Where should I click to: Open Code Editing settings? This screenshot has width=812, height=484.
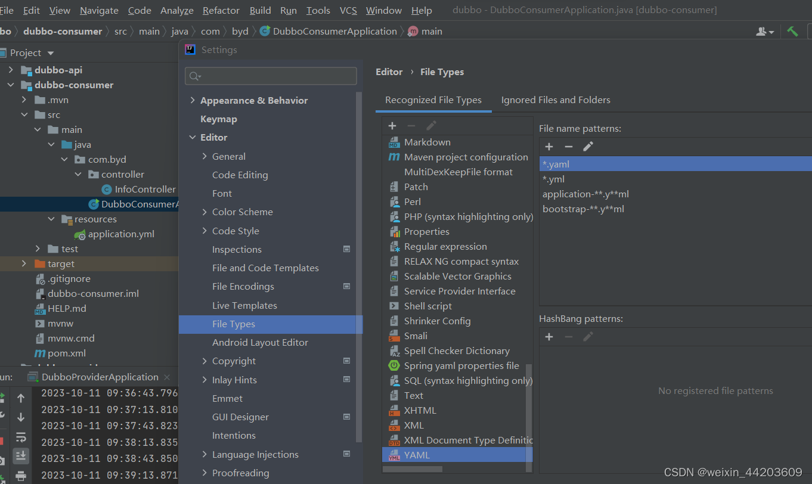point(240,175)
